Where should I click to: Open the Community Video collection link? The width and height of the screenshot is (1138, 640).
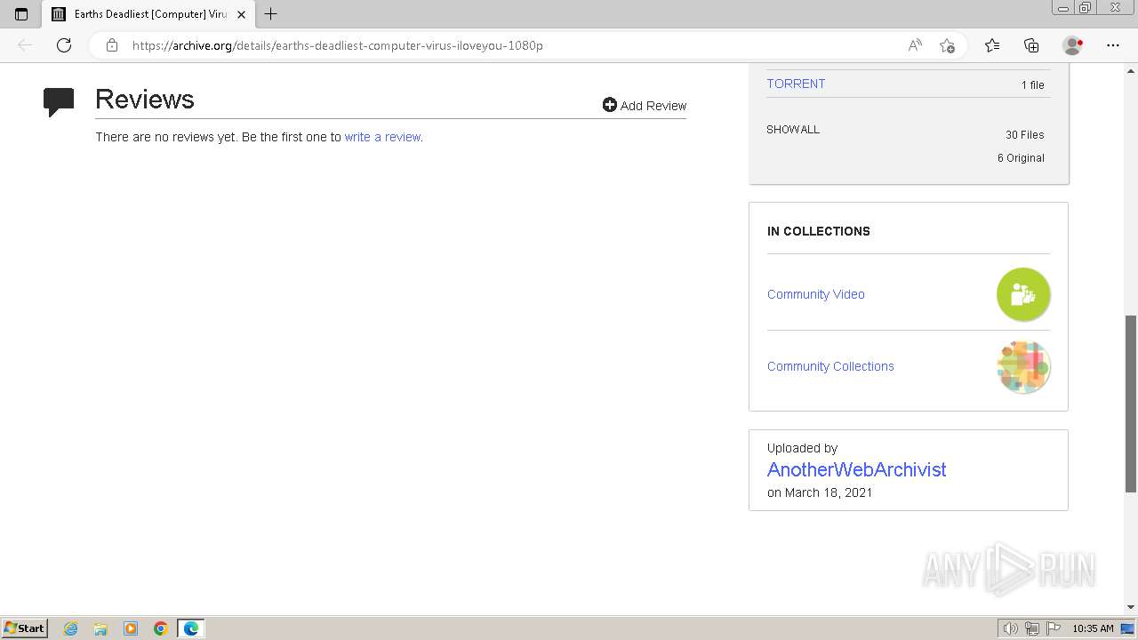pos(815,294)
